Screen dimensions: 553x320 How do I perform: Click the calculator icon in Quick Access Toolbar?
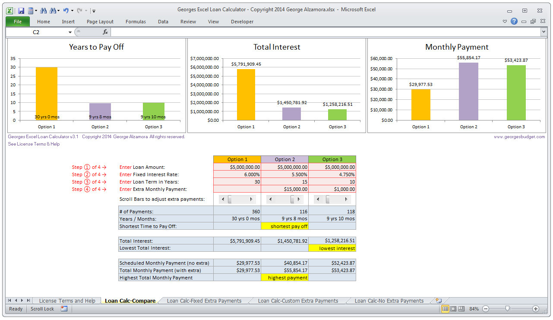[x=31, y=10]
